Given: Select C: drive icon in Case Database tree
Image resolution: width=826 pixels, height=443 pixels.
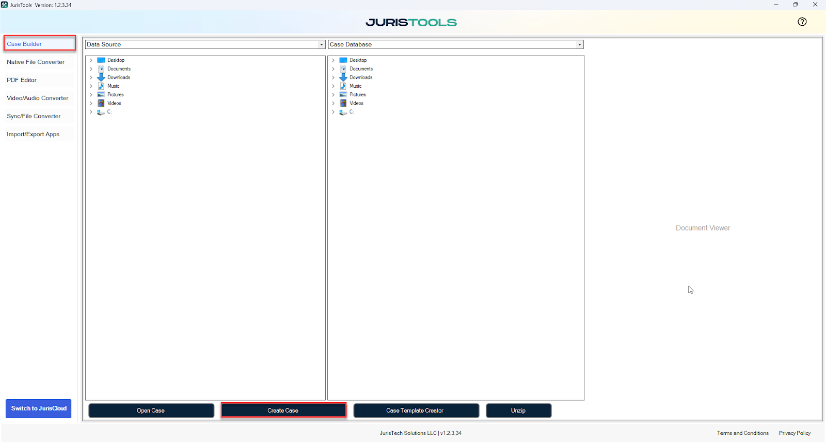Looking at the screenshot, I should (x=343, y=112).
